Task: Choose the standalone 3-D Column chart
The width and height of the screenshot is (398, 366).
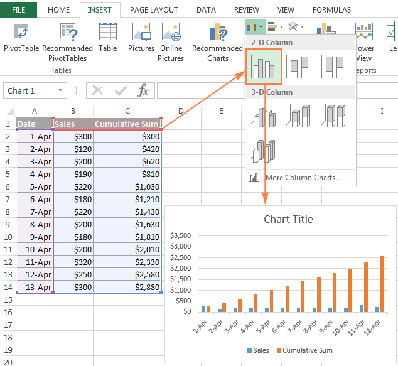Action: pos(264,150)
